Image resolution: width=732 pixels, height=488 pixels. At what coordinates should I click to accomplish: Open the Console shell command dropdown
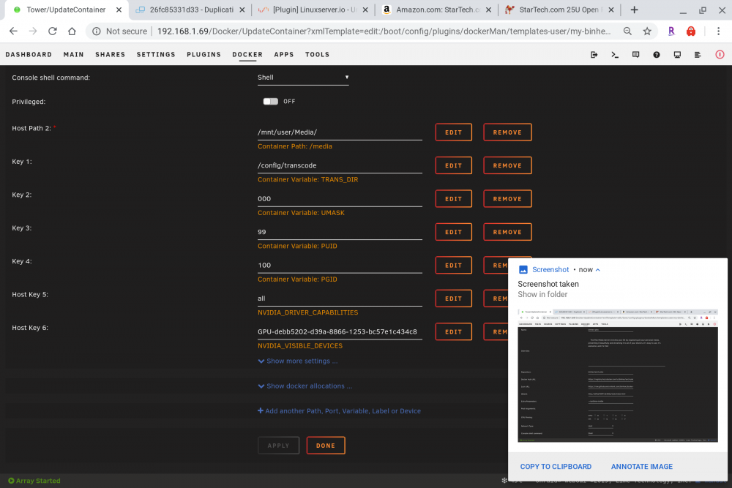303,78
